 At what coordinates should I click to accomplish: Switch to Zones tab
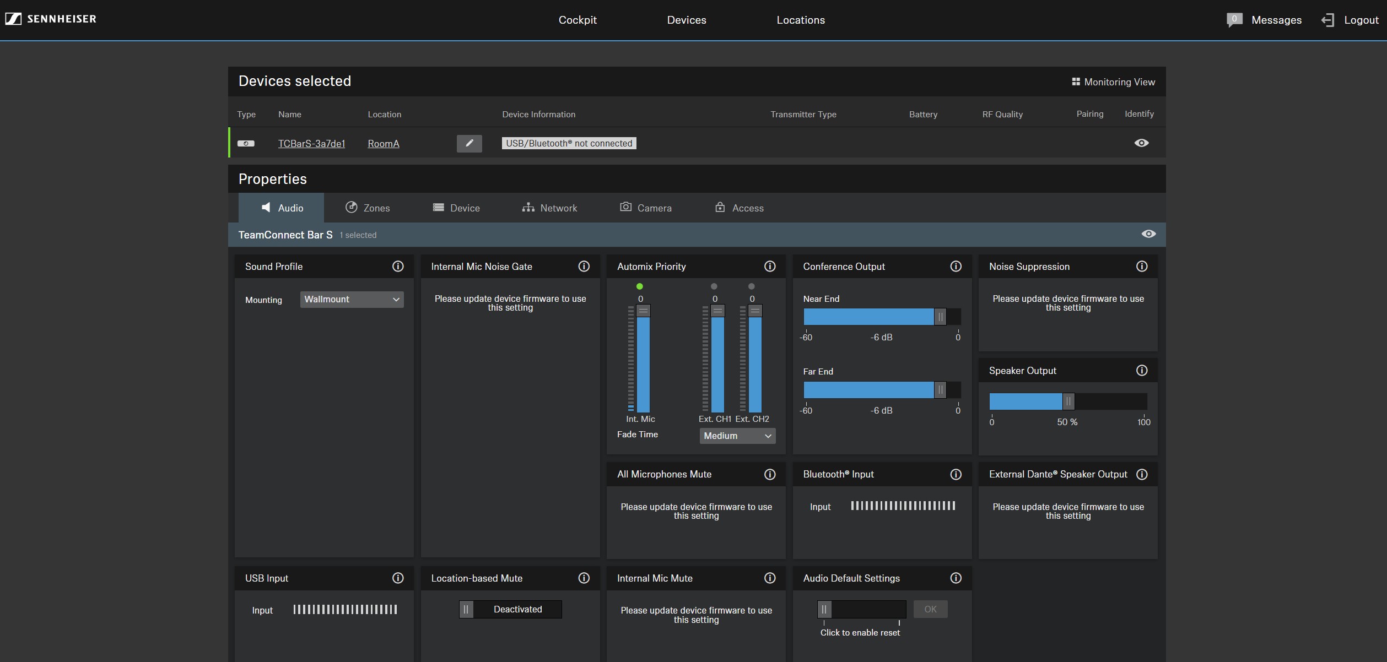point(368,208)
